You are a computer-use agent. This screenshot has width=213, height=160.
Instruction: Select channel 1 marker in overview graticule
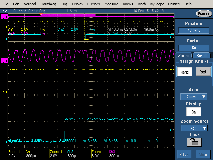click(x=5, y=27)
